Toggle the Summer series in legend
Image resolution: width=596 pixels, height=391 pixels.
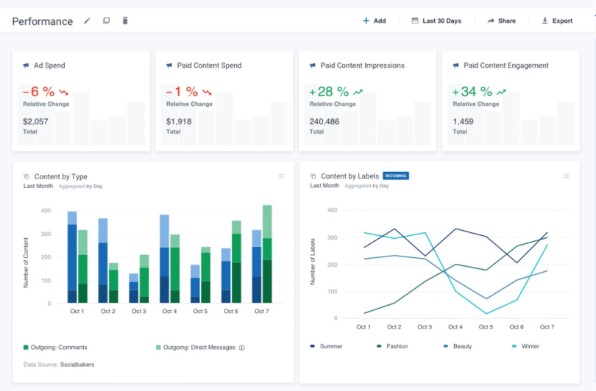click(326, 346)
